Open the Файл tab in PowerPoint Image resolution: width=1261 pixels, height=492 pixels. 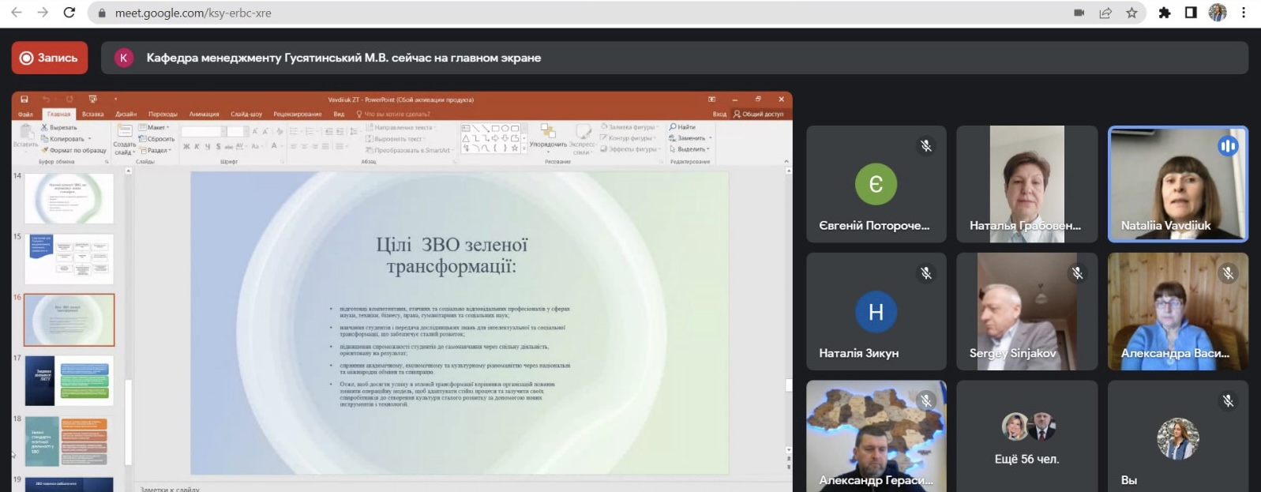point(26,114)
